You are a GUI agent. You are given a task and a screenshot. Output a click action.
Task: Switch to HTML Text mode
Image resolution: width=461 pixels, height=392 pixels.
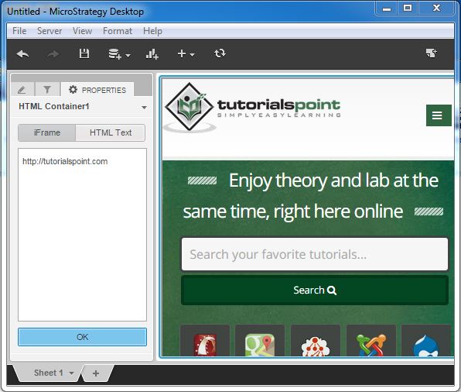(111, 132)
